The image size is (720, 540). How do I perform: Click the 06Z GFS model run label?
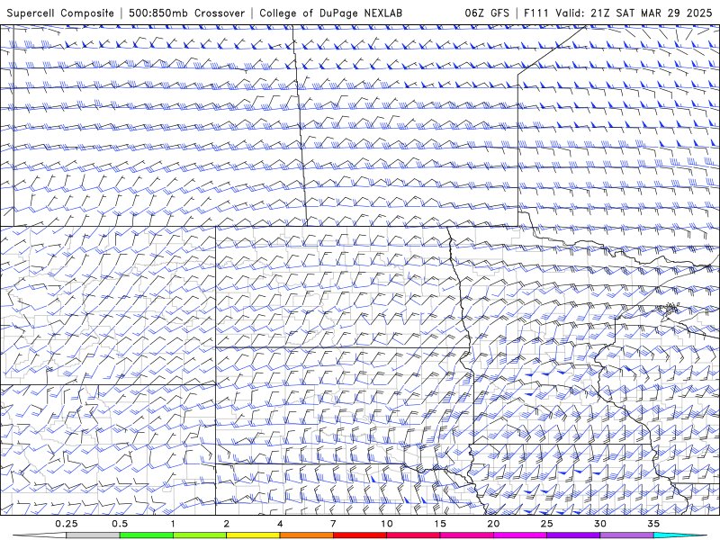coord(487,13)
